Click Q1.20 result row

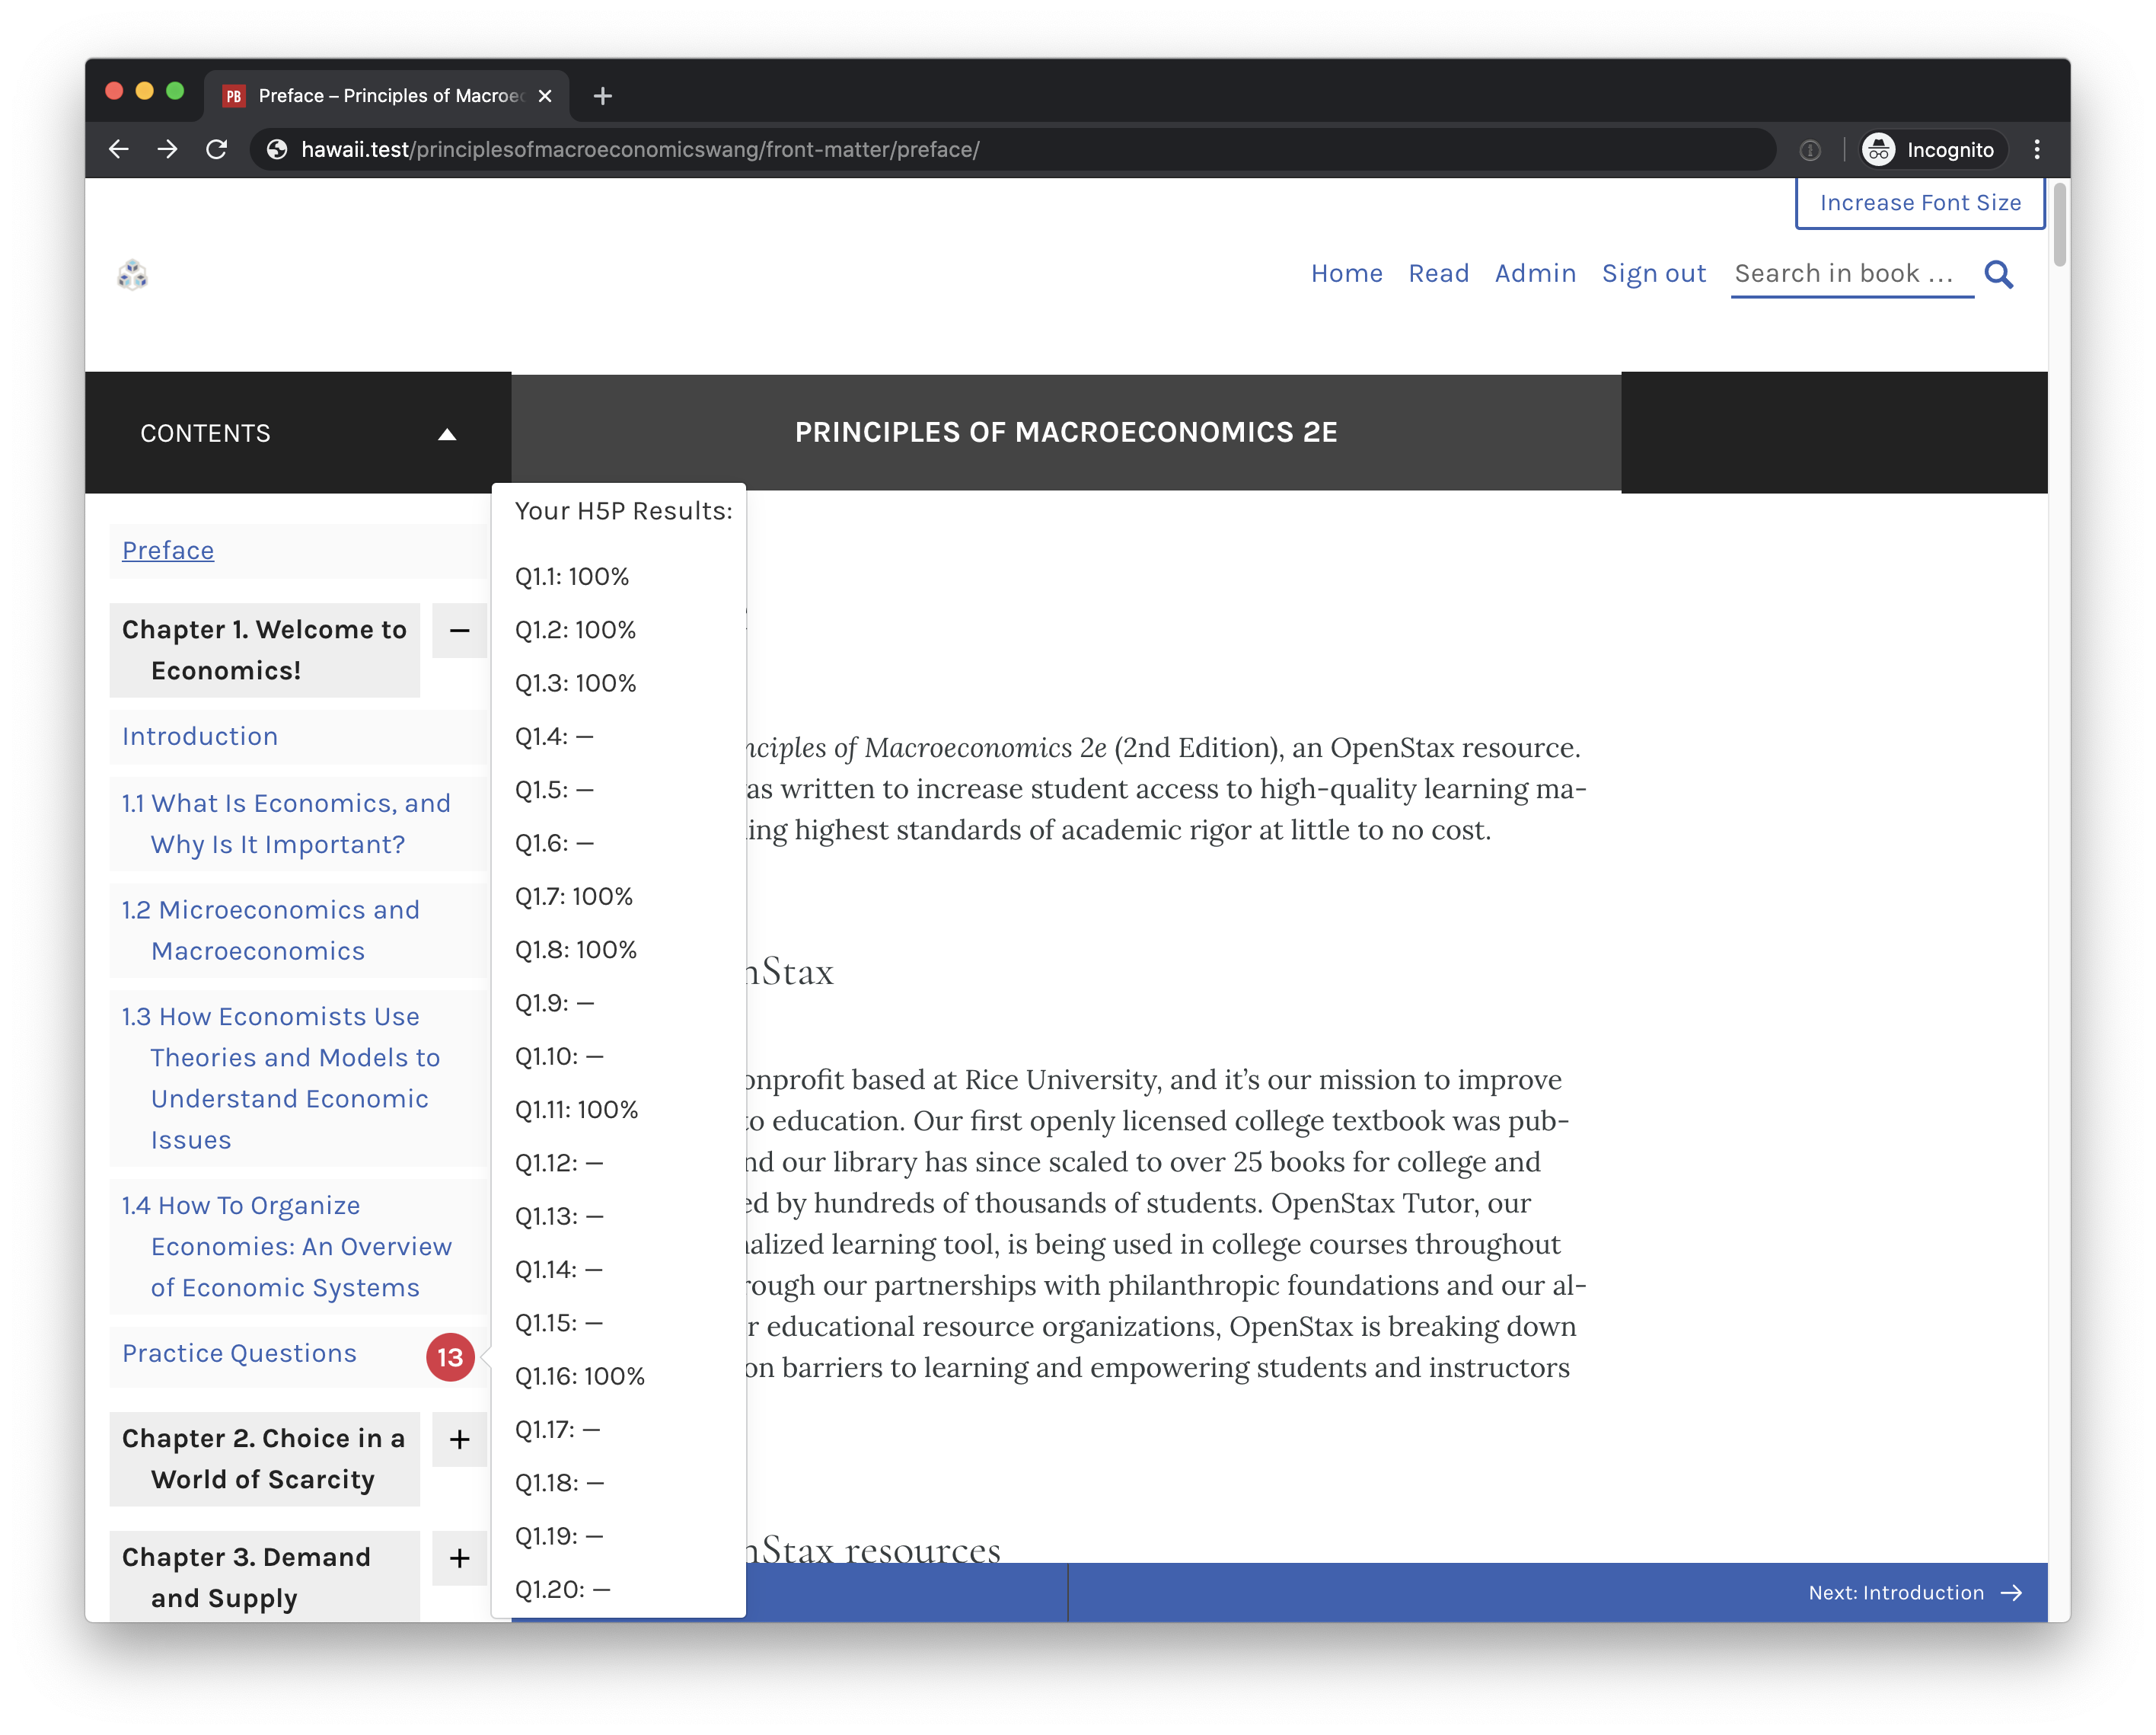(x=563, y=1589)
